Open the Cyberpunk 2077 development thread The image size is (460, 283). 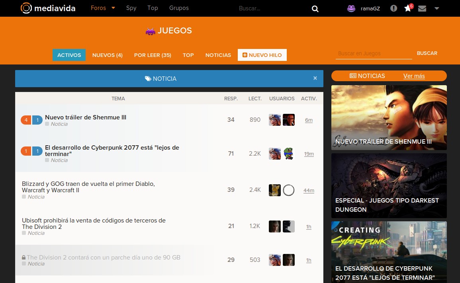pyautogui.click(x=112, y=151)
